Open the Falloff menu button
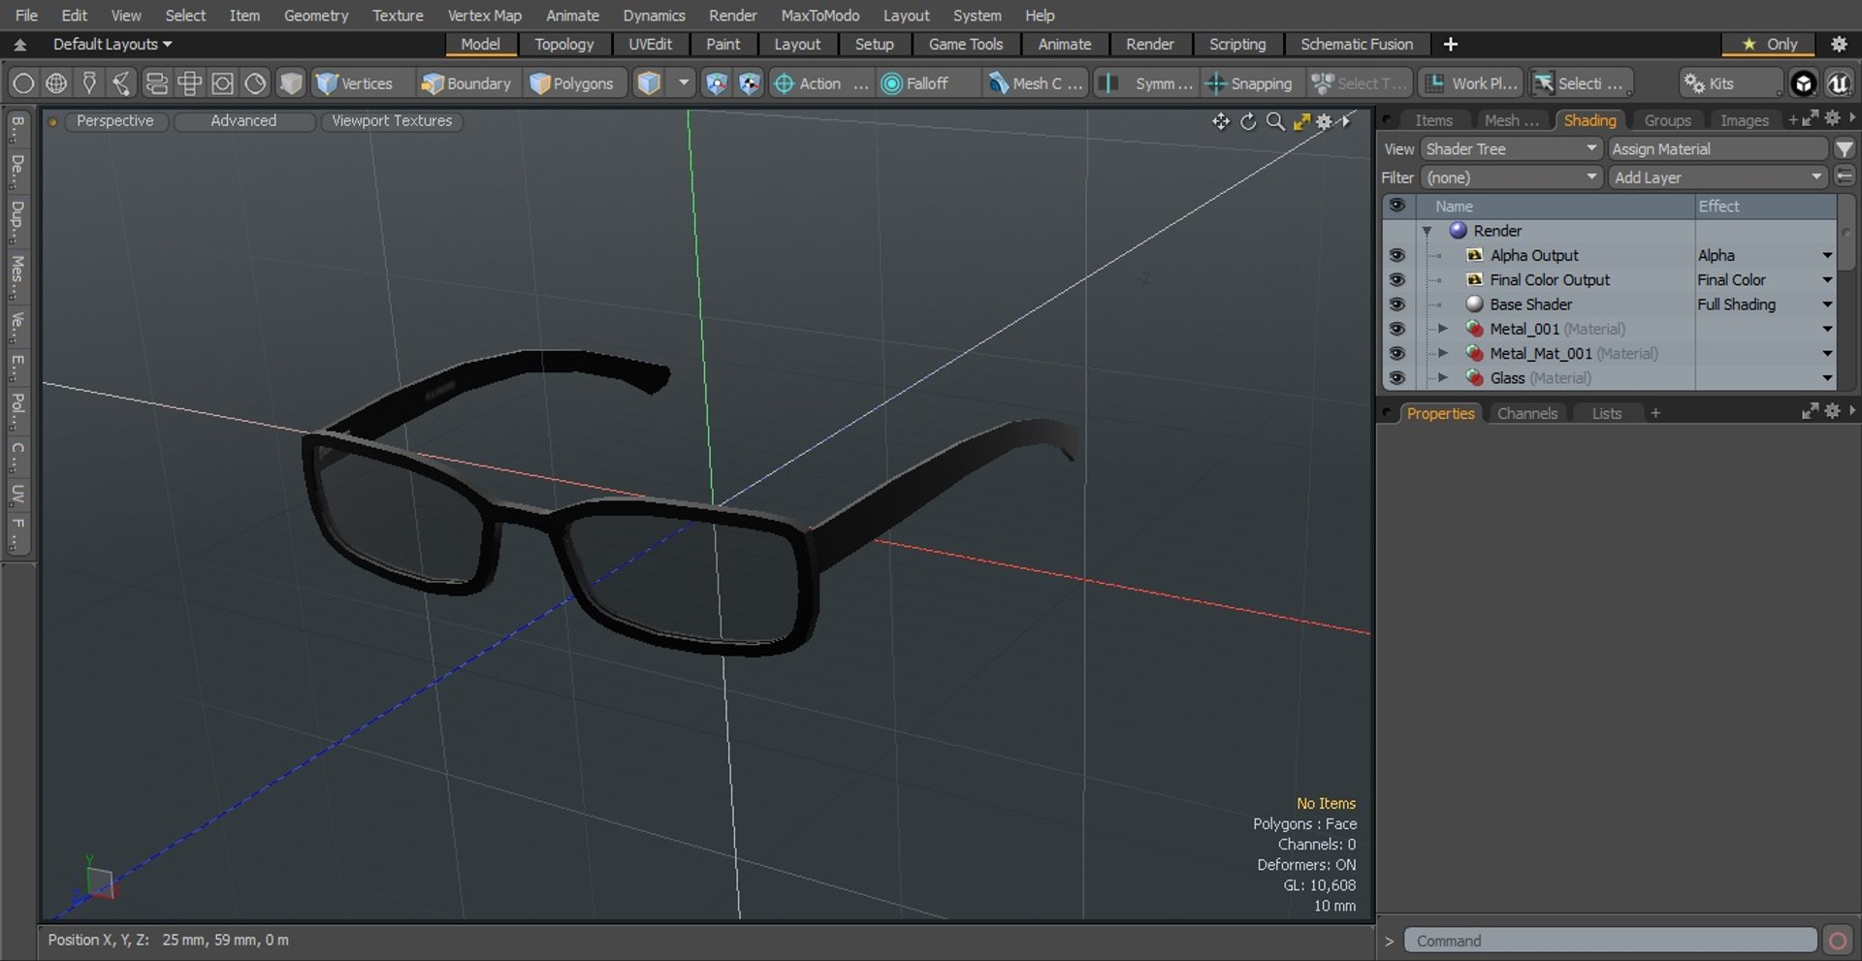 point(926,83)
